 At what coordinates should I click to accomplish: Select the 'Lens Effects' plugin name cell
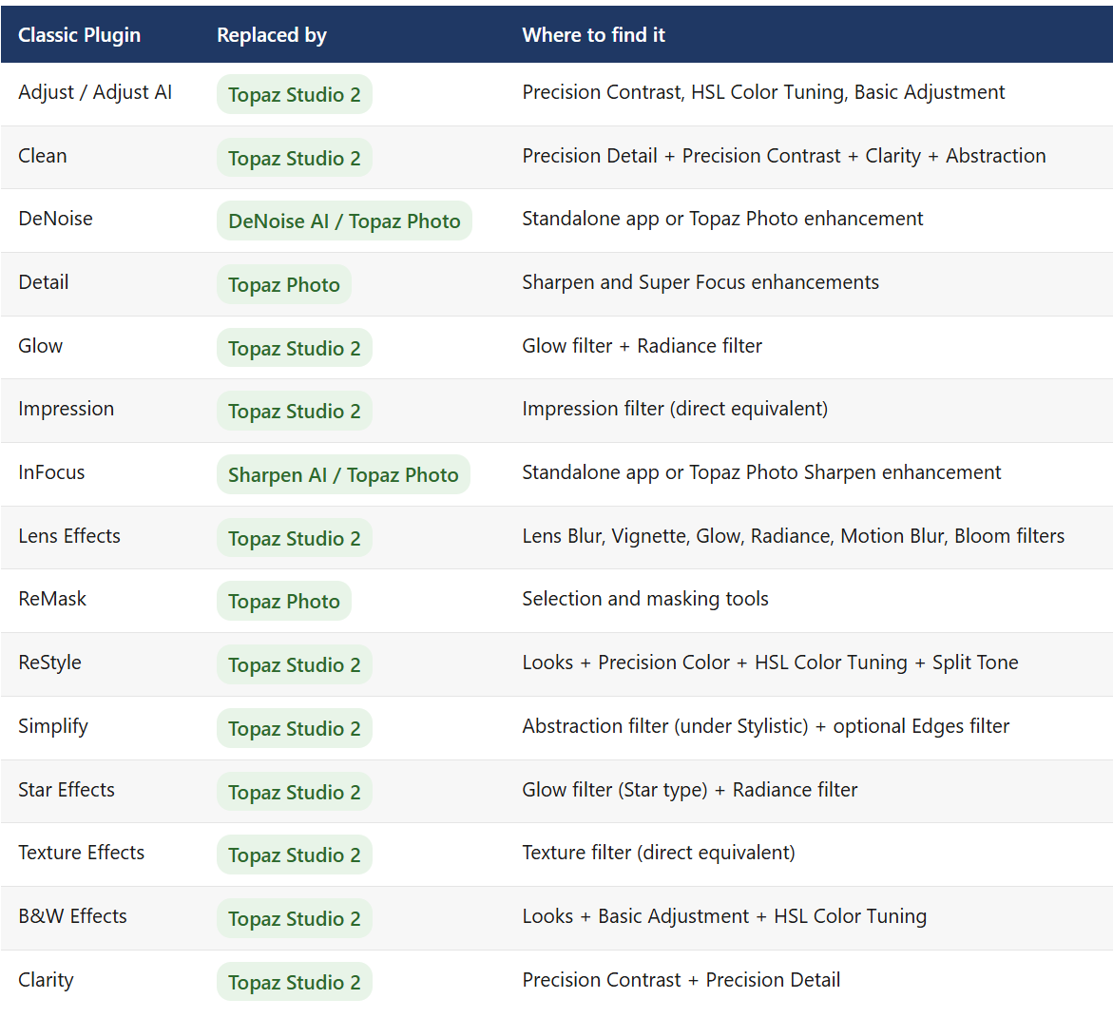(68, 536)
